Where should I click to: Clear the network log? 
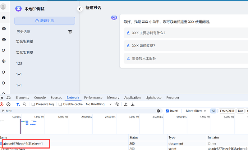[9, 104]
